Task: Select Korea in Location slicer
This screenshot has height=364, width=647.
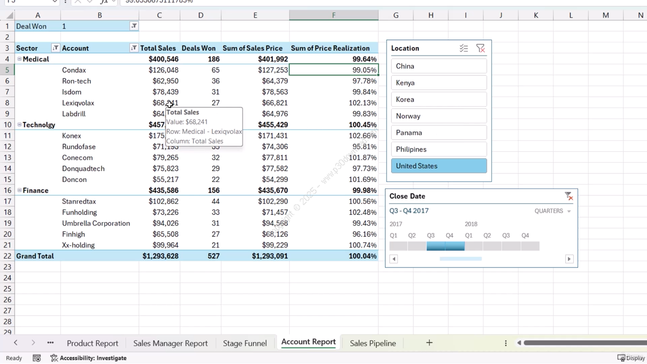Action: pos(439,100)
